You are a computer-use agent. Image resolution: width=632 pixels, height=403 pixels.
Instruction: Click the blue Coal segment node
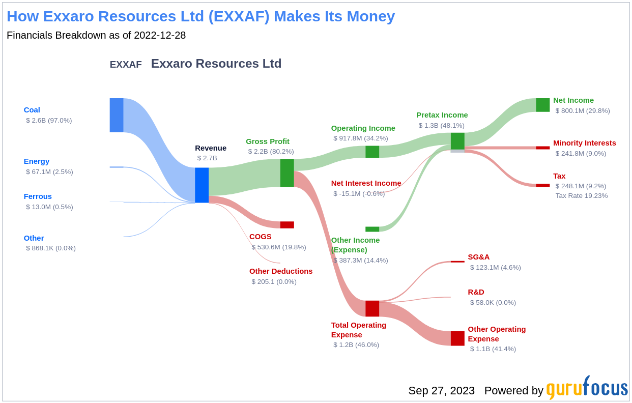click(117, 115)
